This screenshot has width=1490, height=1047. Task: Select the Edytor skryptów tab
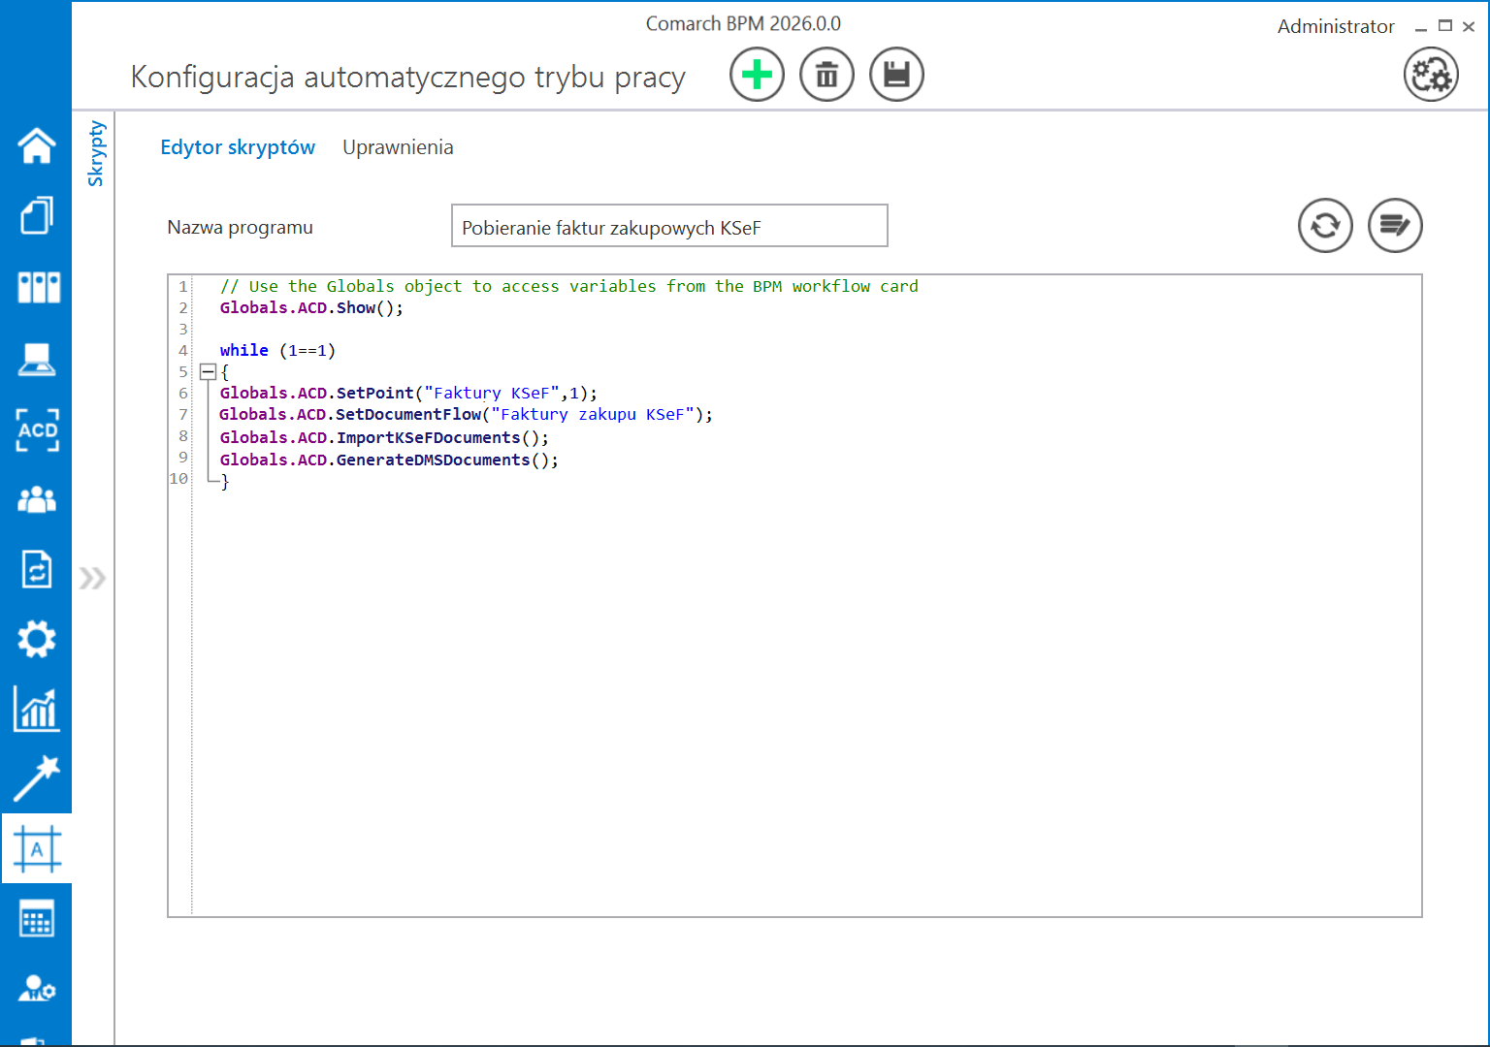click(238, 147)
